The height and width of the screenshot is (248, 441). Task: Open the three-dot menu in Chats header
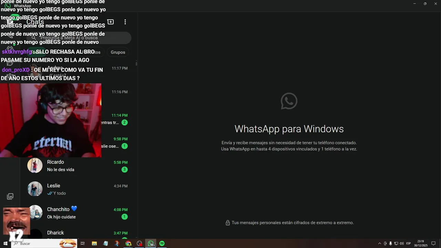[125, 22]
